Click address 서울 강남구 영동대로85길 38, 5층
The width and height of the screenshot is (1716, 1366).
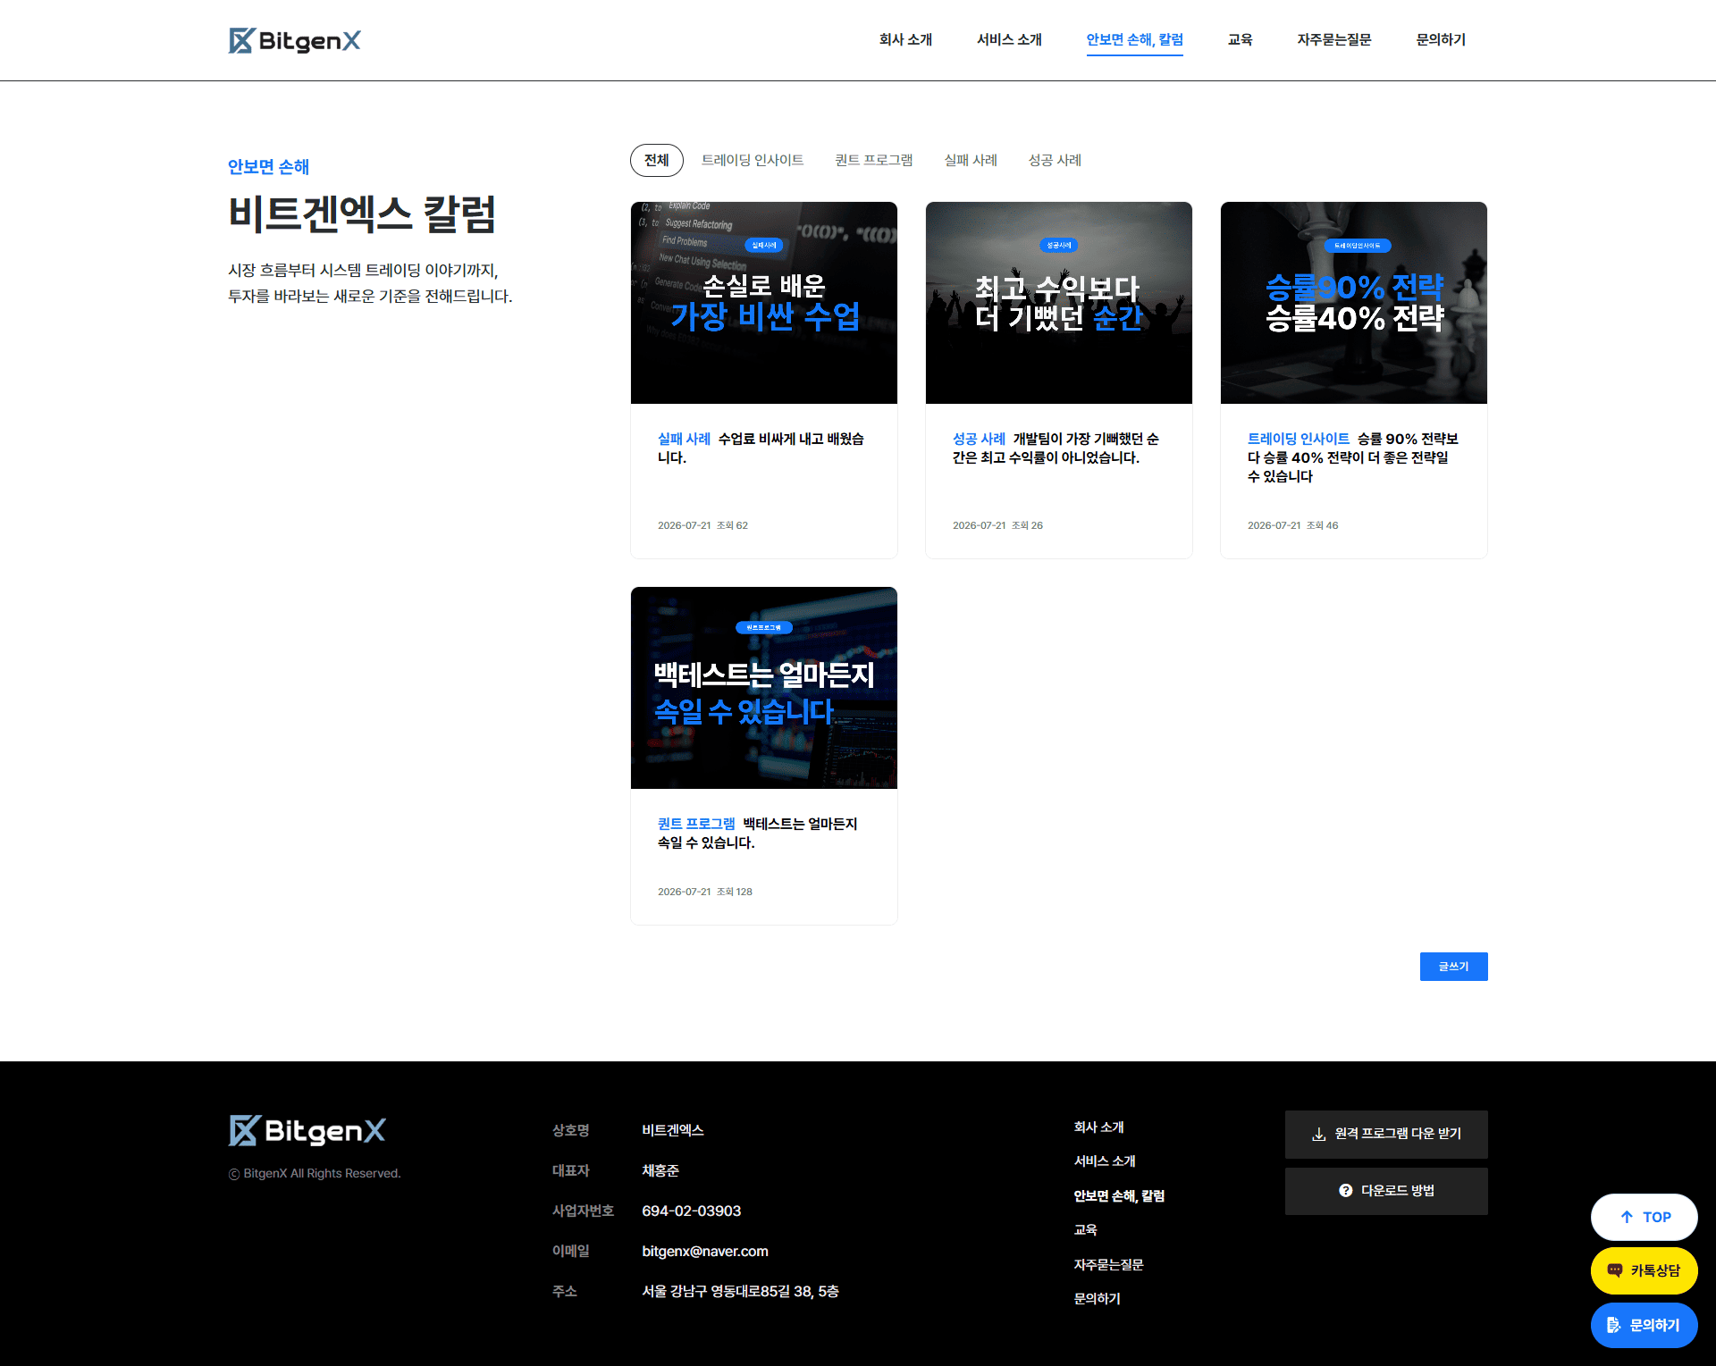click(x=740, y=1291)
